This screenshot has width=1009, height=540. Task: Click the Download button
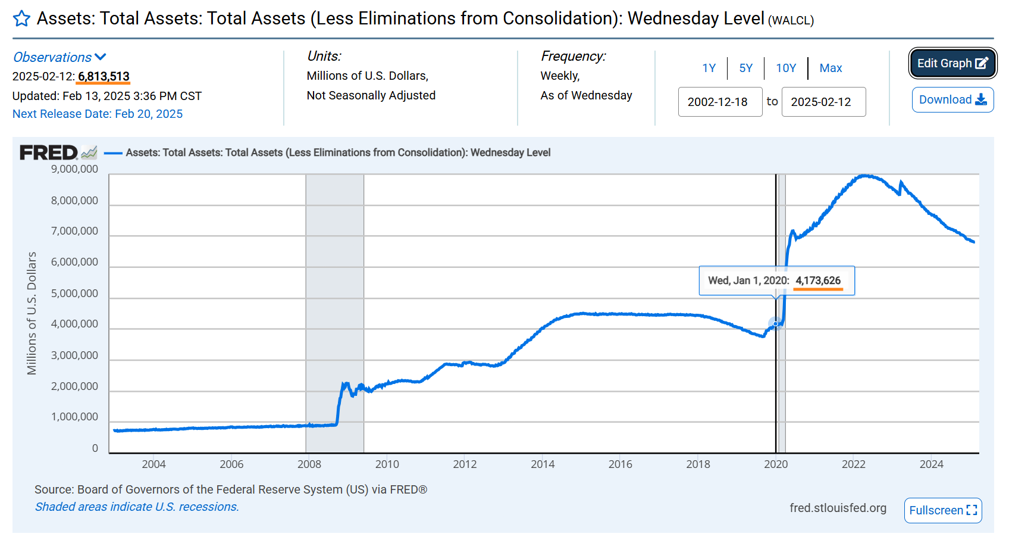952,99
